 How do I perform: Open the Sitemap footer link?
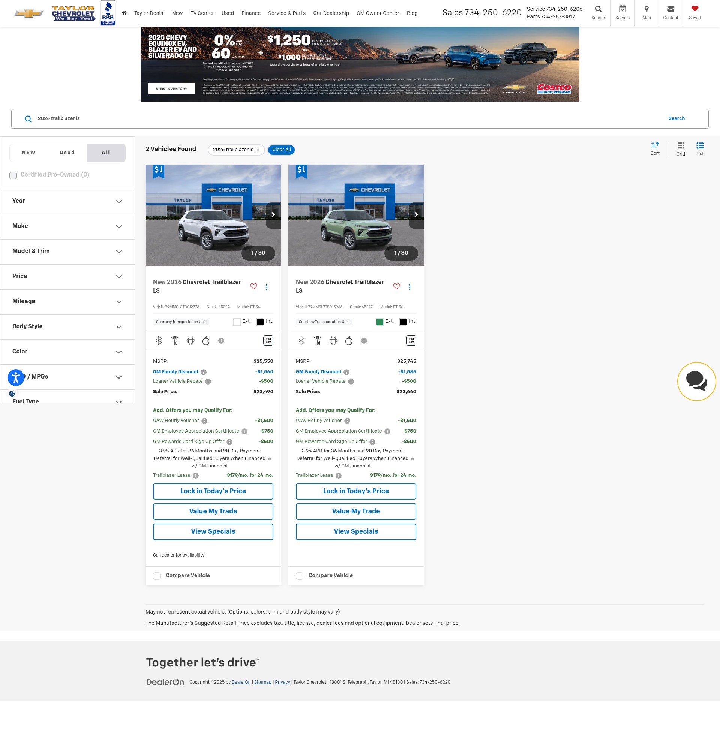point(263,682)
